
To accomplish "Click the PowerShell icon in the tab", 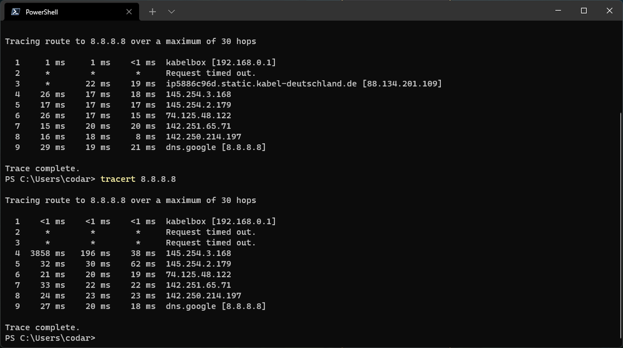I will tap(16, 11).
